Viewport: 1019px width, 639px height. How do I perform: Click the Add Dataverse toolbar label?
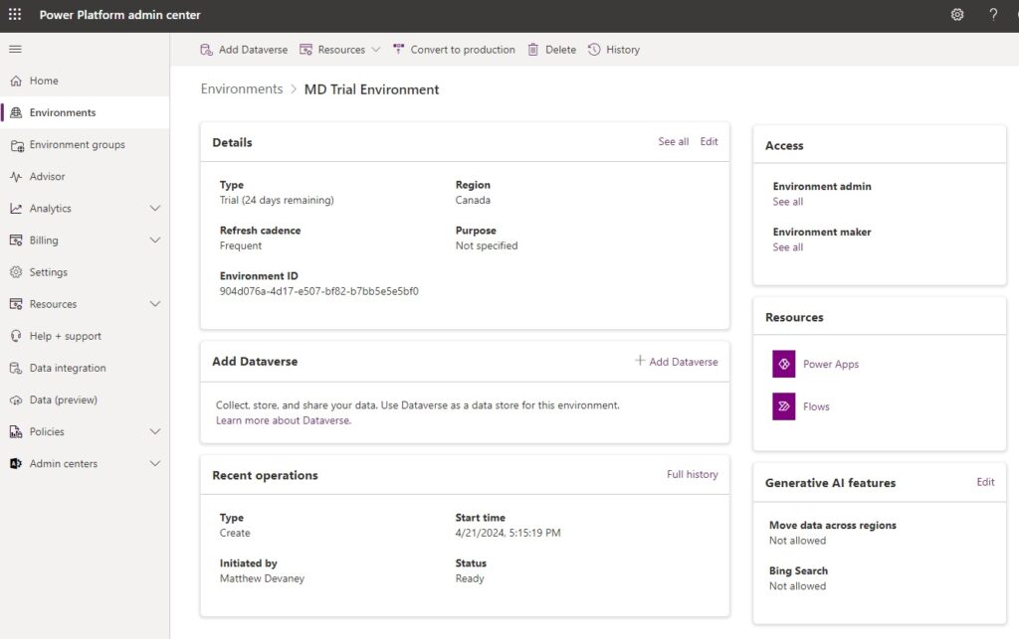[253, 50]
